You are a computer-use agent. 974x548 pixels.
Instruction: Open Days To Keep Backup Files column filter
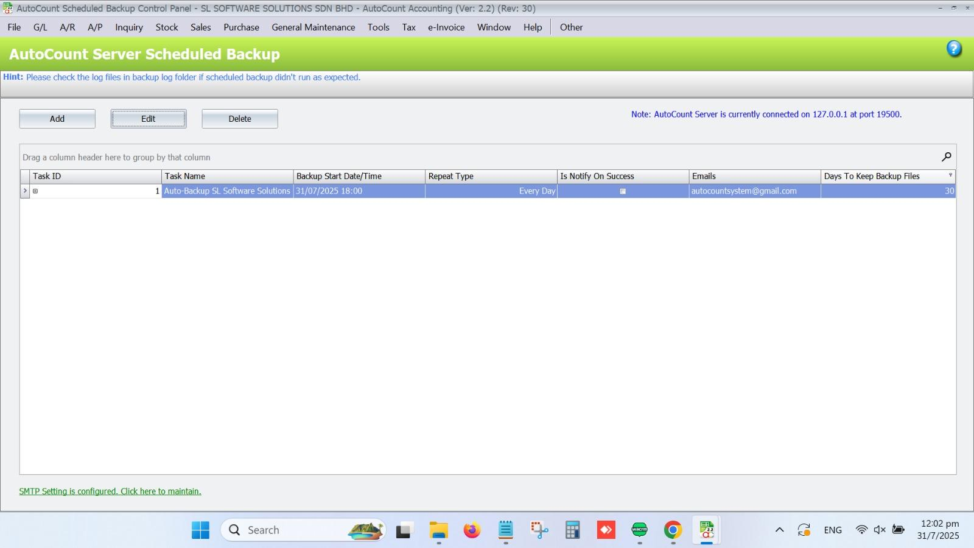coord(950,175)
